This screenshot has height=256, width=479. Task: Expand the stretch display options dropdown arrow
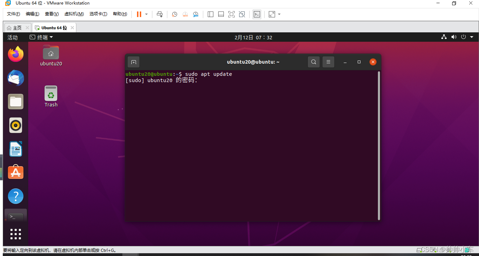[x=279, y=14]
